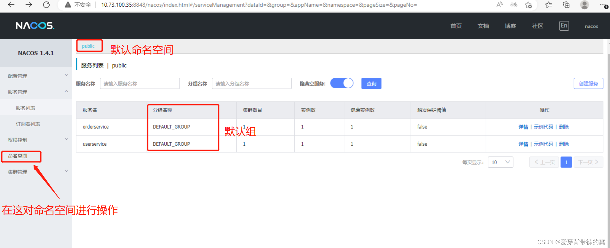Click the NACOS logo in header
Image resolution: width=610 pixels, height=248 pixels.
point(35,26)
